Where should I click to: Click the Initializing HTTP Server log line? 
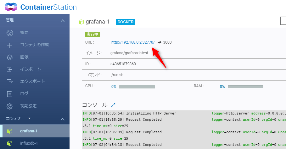[x=184, y=113]
